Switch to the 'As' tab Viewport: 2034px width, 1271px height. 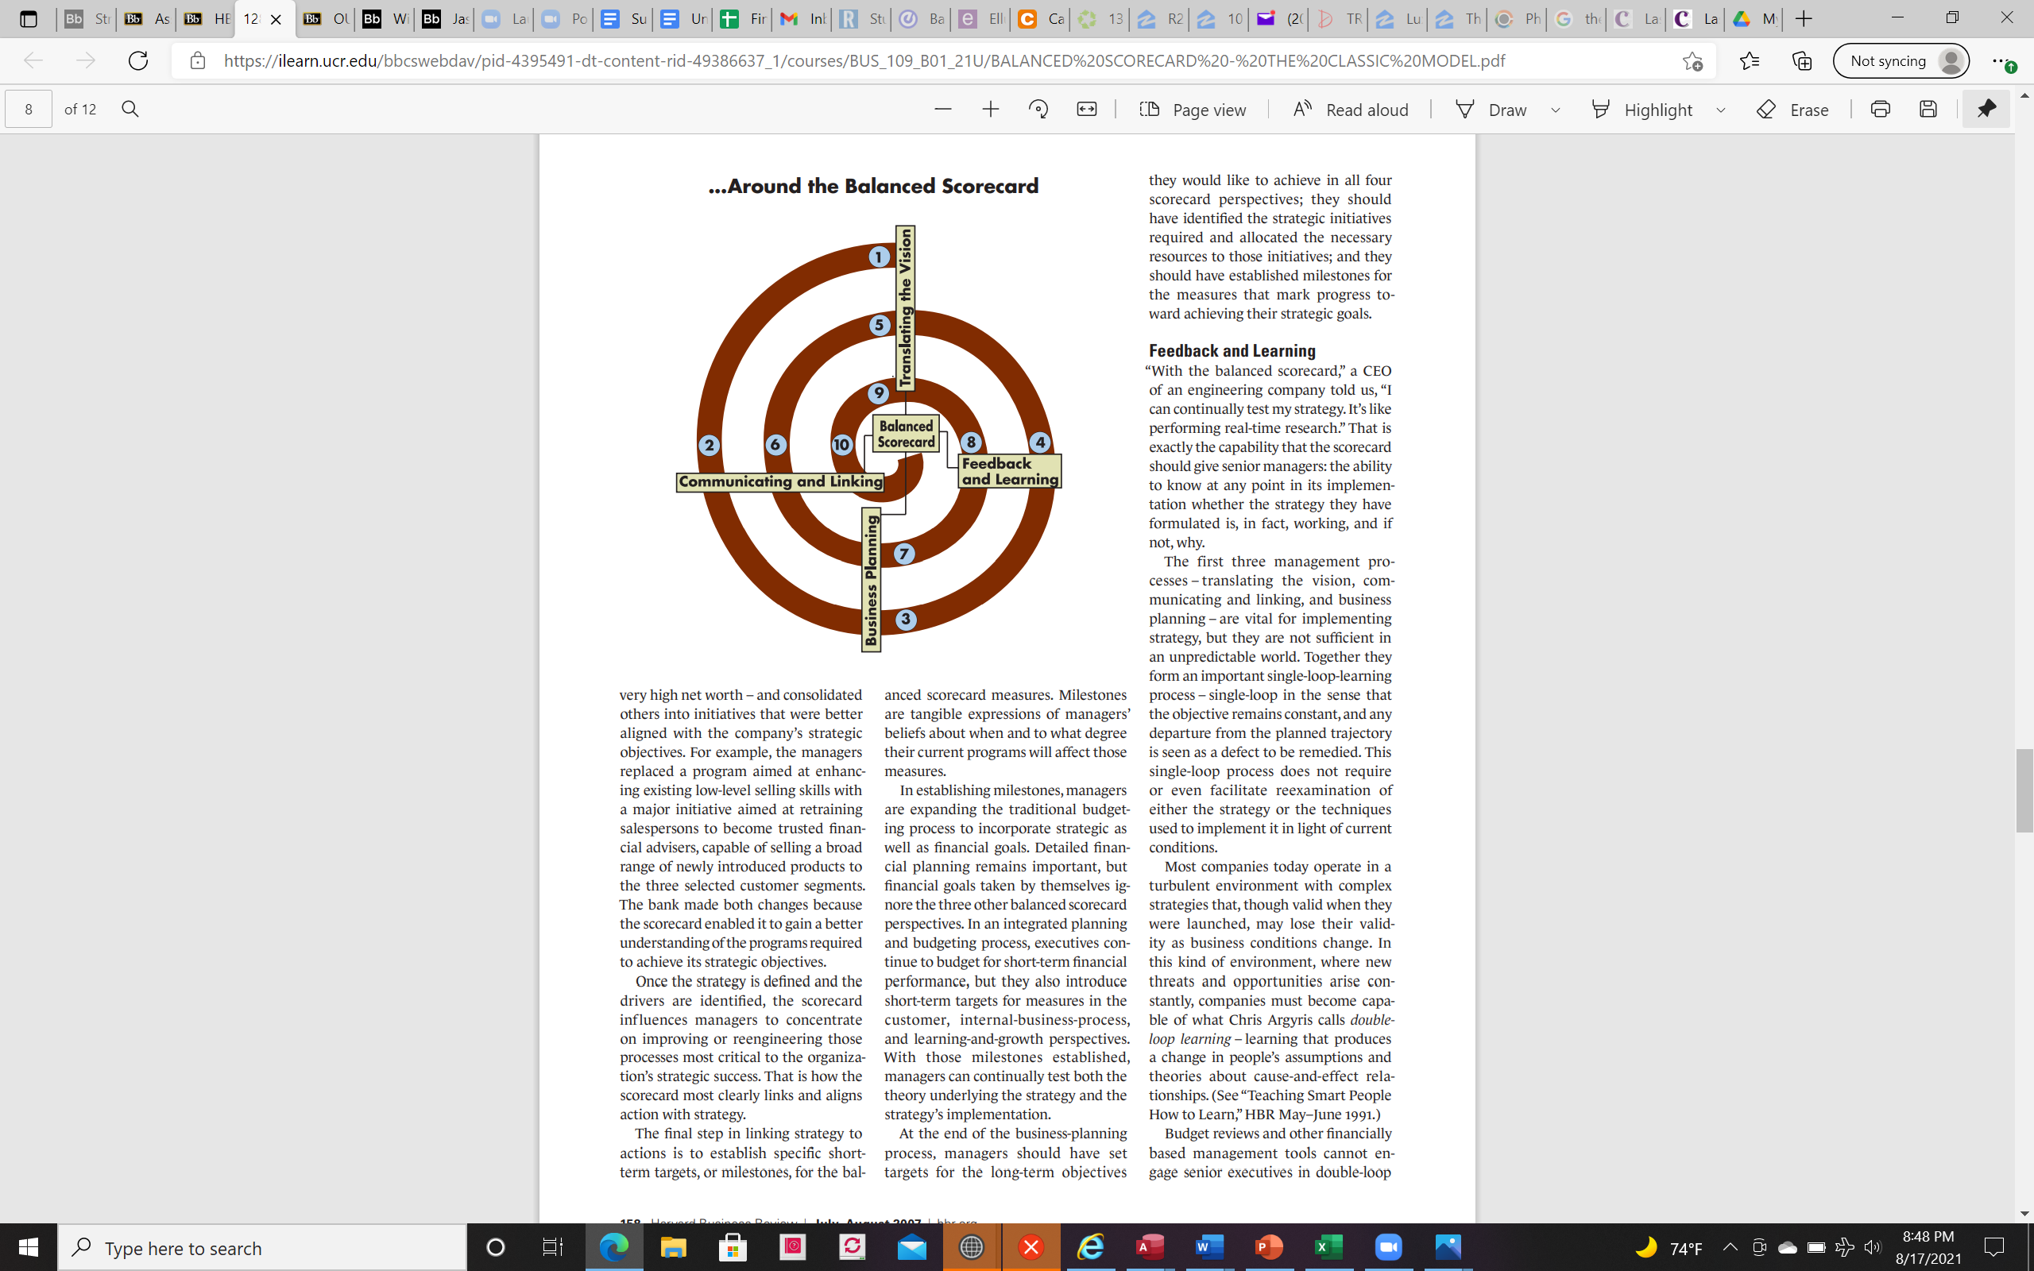point(147,18)
